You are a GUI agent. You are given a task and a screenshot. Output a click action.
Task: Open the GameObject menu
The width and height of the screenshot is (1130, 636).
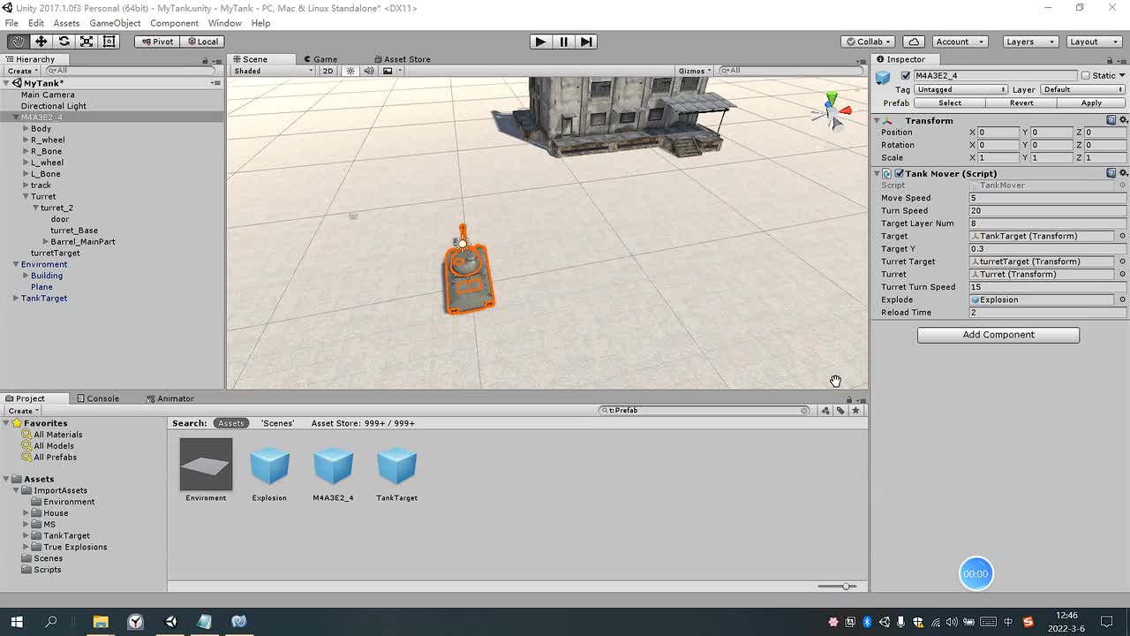(115, 23)
